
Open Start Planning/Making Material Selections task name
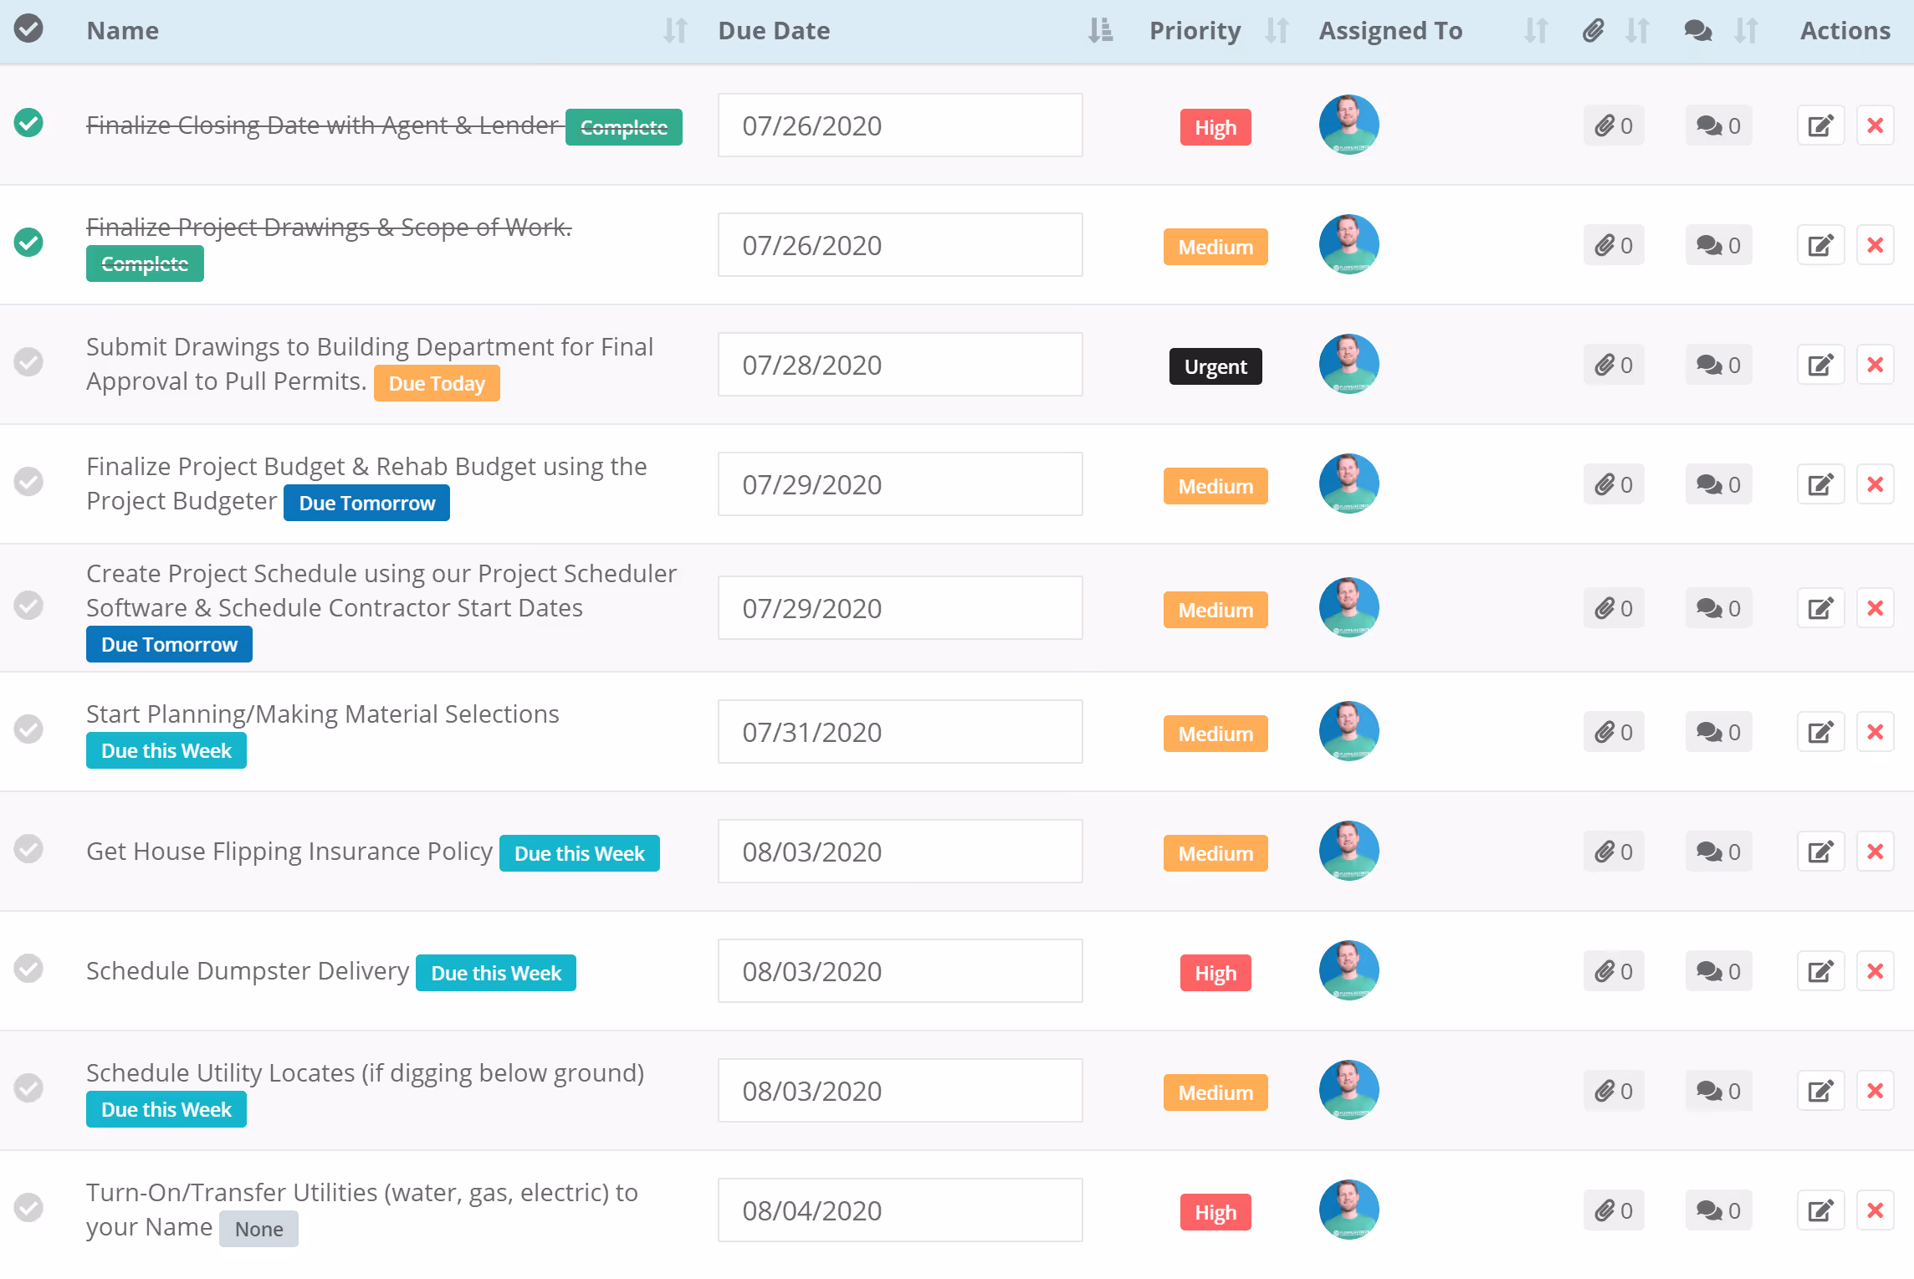(323, 714)
